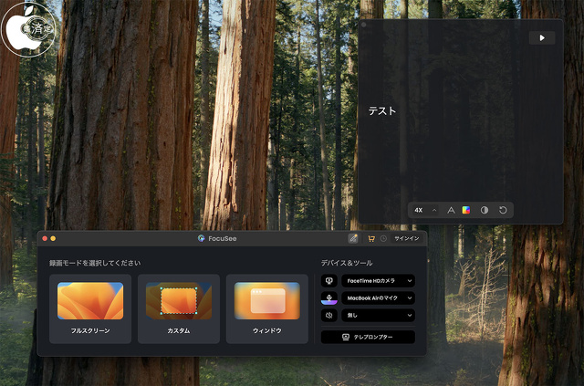Click the reset circular arrow icon

[x=502, y=210]
